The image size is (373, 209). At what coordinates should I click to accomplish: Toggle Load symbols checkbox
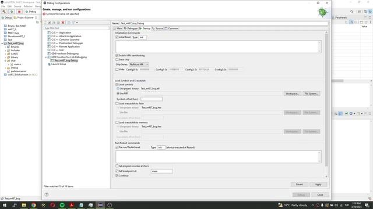point(117,85)
